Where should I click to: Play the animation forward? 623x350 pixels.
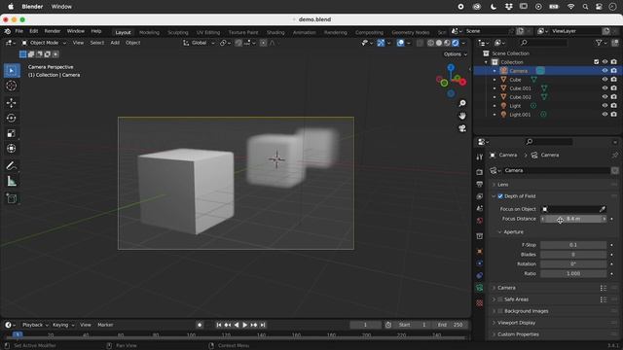245,325
